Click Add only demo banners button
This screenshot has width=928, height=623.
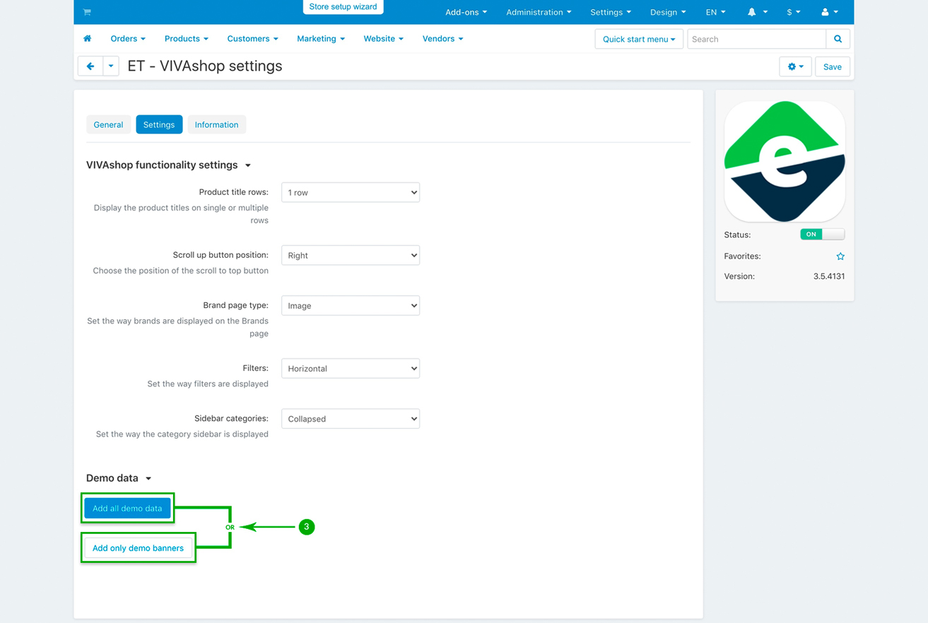click(x=138, y=548)
